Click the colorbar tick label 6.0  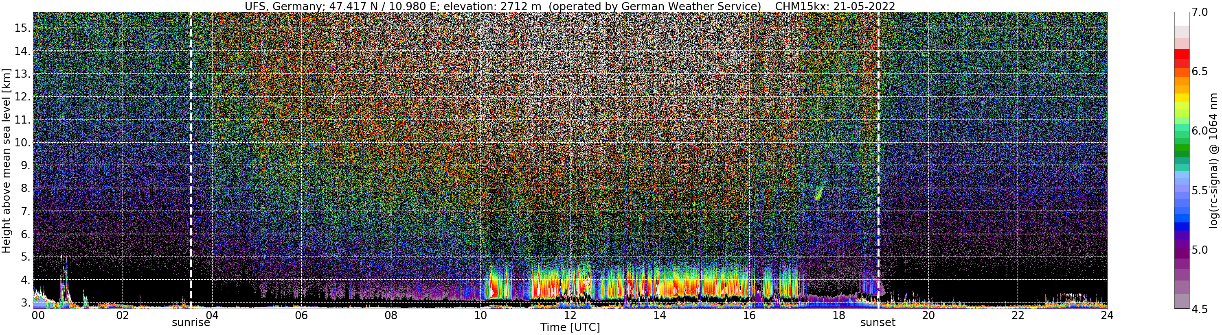coord(1199,131)
